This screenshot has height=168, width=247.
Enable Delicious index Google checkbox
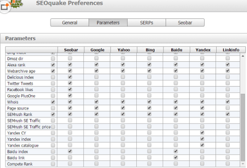pos(96,77)
